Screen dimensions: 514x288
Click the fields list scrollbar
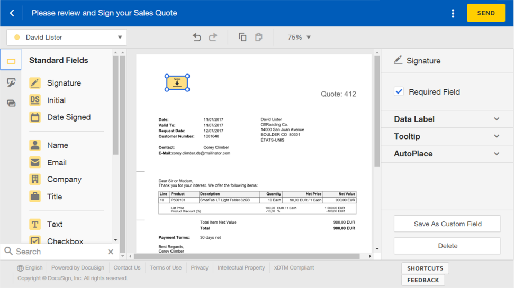point(115,105)
